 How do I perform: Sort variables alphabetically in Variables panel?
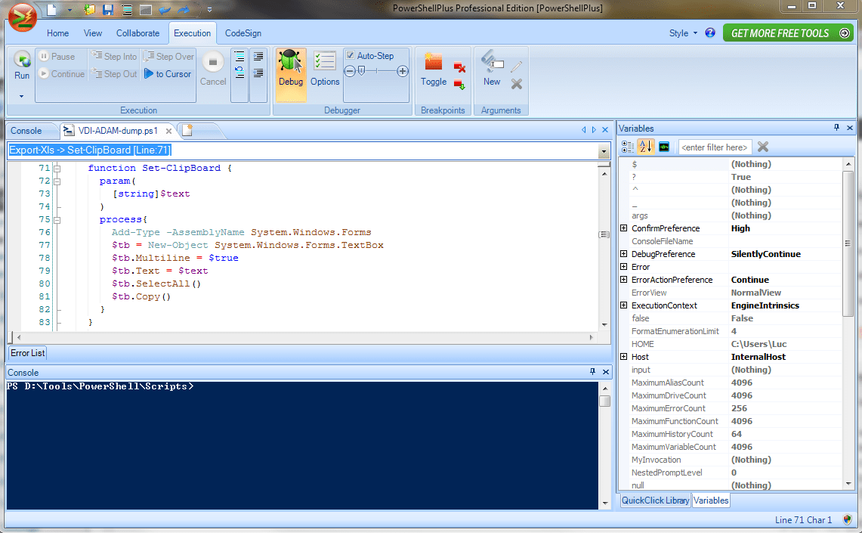(x=646, y=147)
